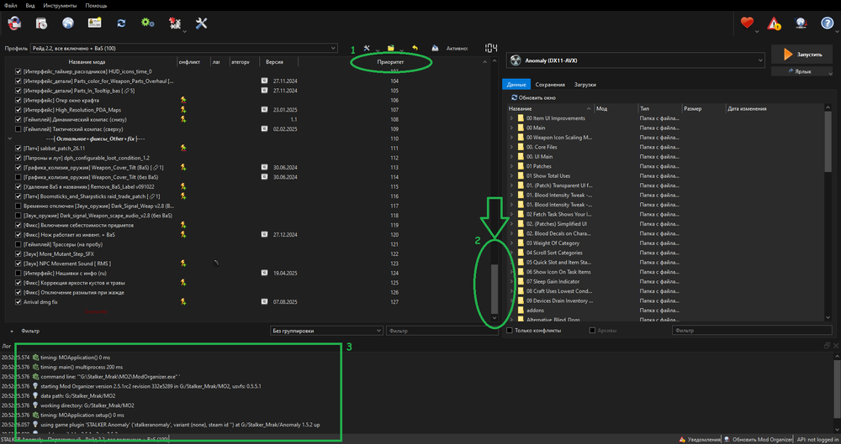Switch to the Загрузки tab
Image resolution: width=841 pixels, height=444 pixels.
[x=584, y=85]
